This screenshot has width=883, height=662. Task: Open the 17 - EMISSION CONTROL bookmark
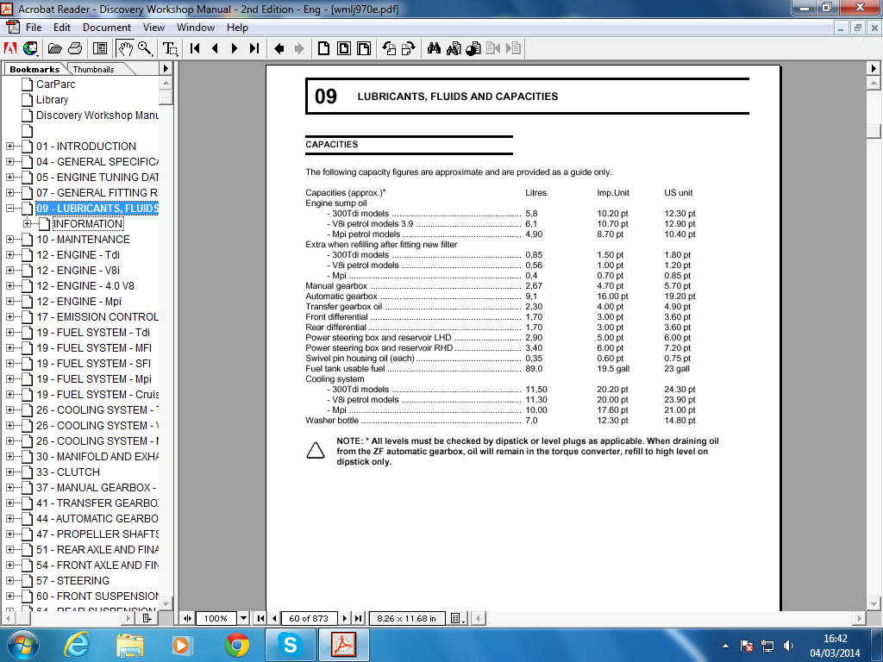click(x=97, y=317)
